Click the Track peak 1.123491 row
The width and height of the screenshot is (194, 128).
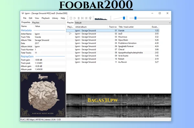pos(43,63)
